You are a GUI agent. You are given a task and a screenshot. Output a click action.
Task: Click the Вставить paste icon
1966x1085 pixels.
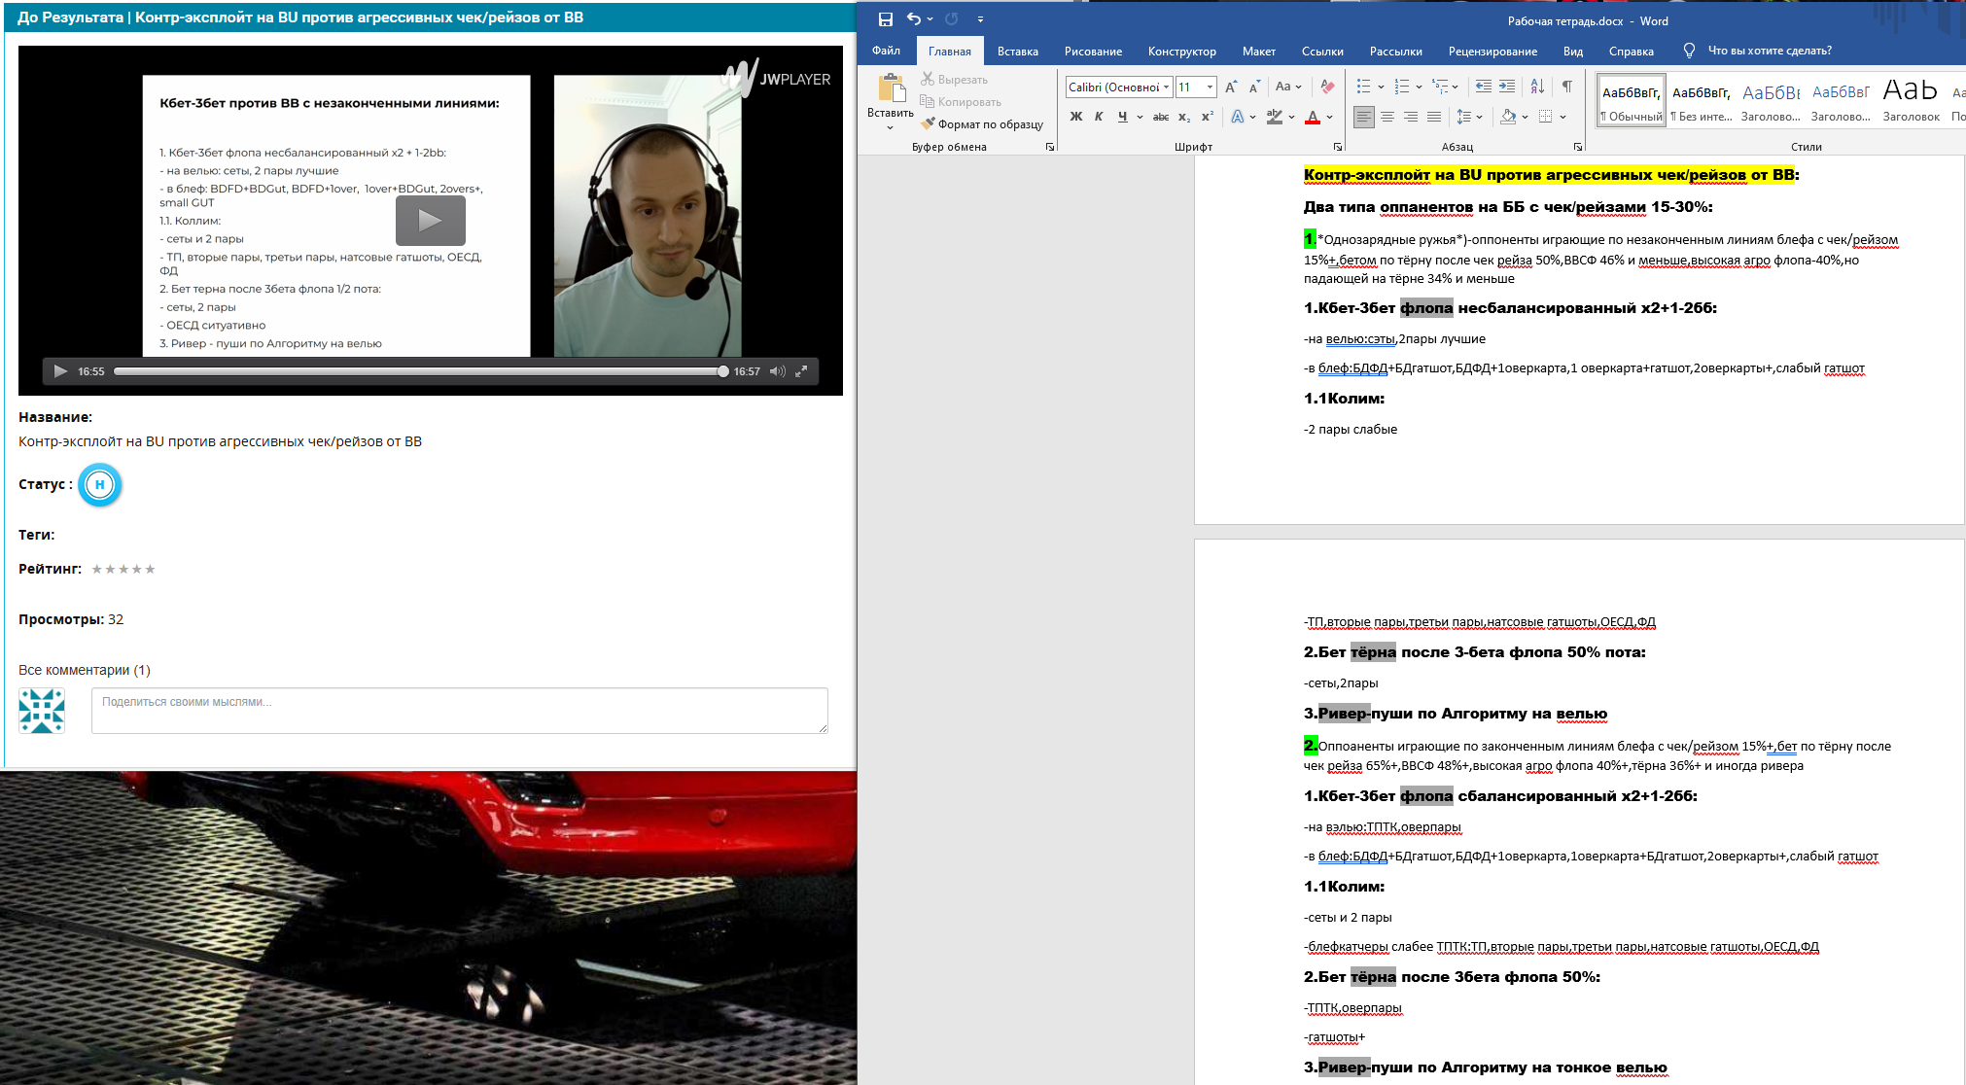pos(891,87)
